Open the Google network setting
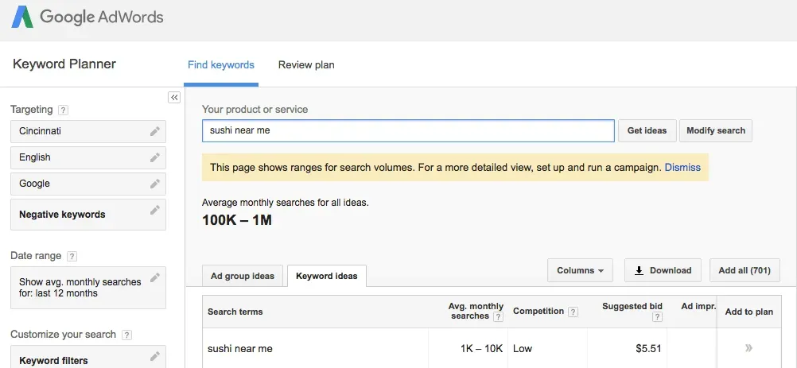797x368 pixels. pos(88,184)
